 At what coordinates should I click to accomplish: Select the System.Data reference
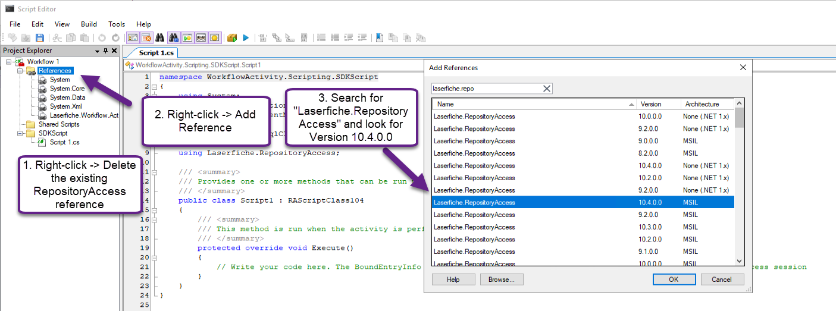click(67, 98)
